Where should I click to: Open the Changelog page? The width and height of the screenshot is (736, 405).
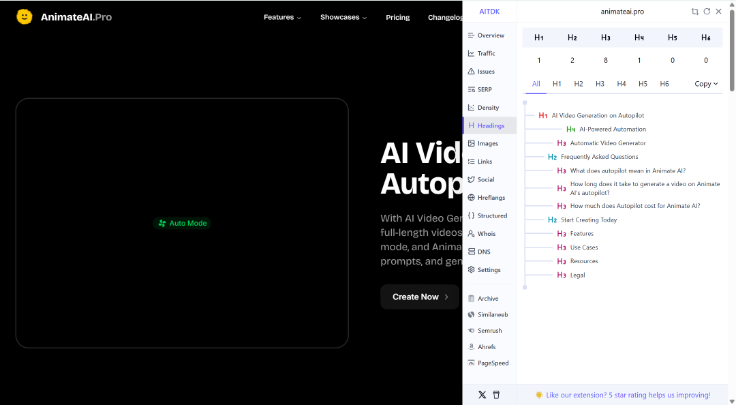tap(445, 17)
